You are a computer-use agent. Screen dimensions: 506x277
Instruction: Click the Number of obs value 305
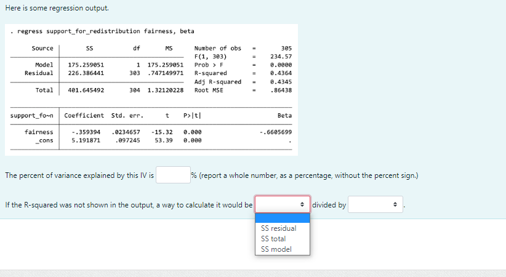[x=286, y=48]
